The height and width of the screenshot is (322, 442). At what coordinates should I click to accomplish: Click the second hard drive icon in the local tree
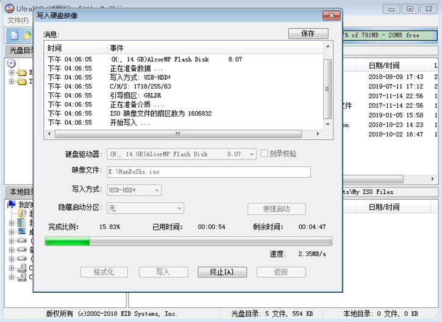point(22,250)
